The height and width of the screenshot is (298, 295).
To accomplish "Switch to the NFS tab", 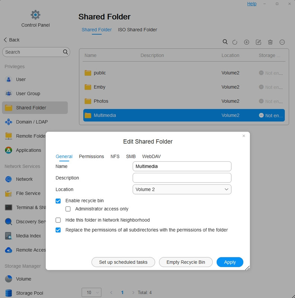I will point(115,156).
